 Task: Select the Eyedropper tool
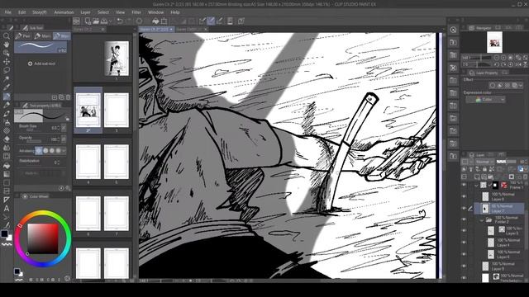pyautogui.click(x=7, y=87)
